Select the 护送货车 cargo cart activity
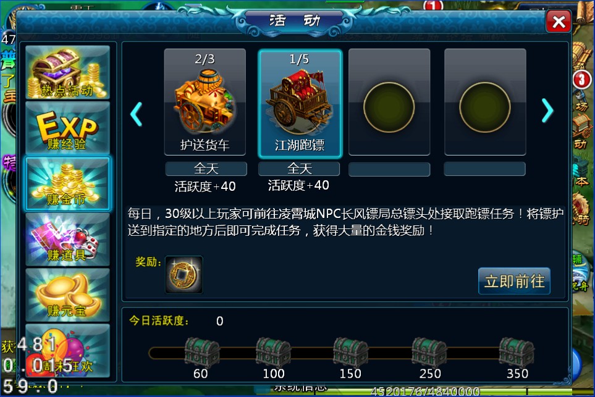 [x=205, y=102]
